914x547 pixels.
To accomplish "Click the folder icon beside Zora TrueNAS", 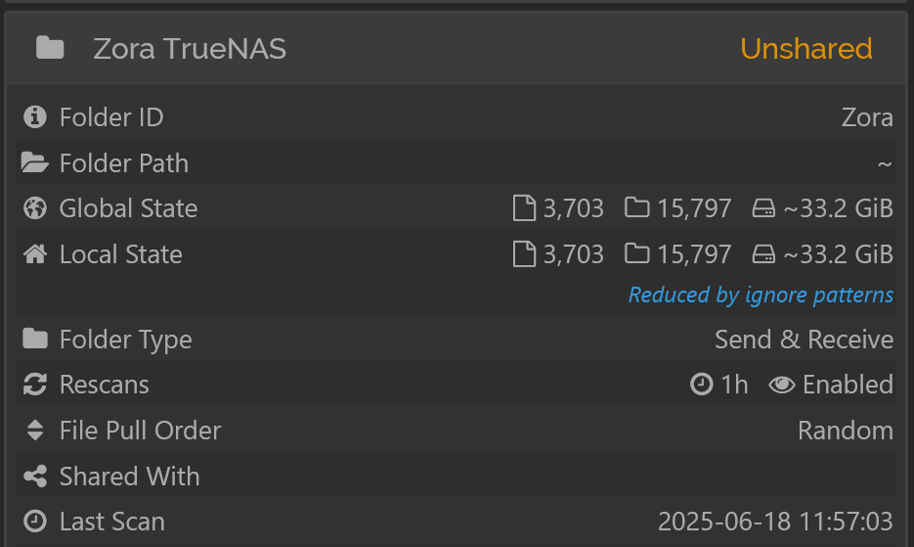I will 50,48.
